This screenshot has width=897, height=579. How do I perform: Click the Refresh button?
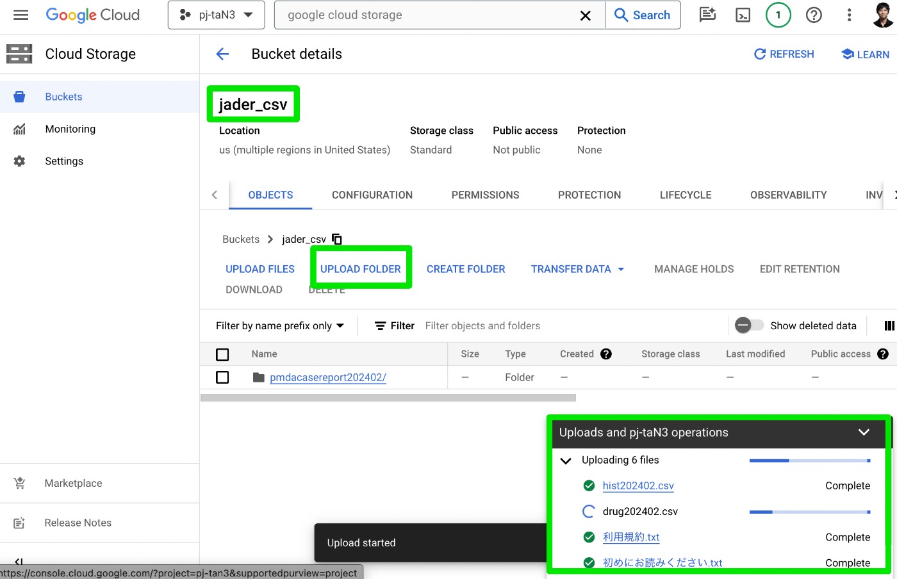[x=784, y=54]
